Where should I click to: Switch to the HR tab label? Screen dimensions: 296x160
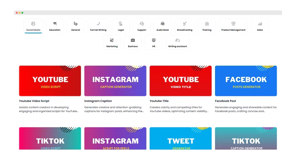tap(154, 46)
